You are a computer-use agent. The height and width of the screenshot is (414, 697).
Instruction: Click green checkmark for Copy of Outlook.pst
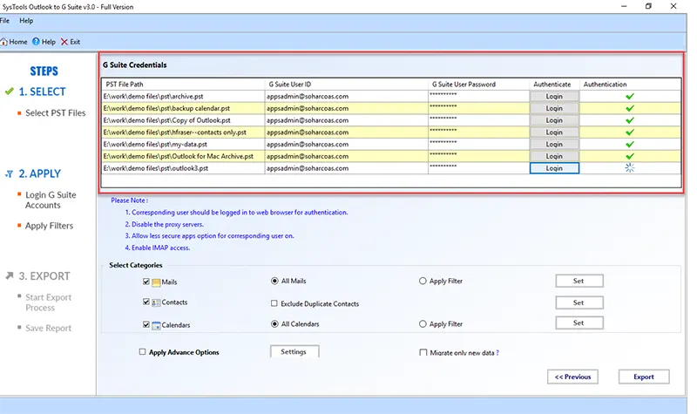(629, 120)
